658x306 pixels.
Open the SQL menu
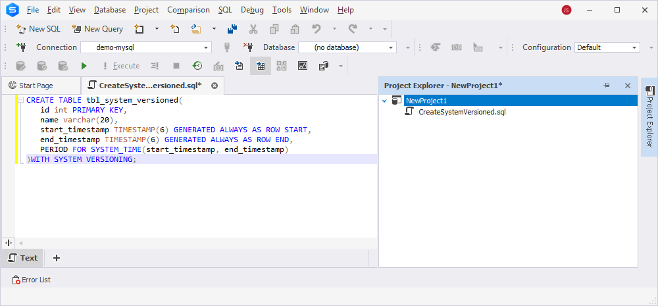point(225,10)
